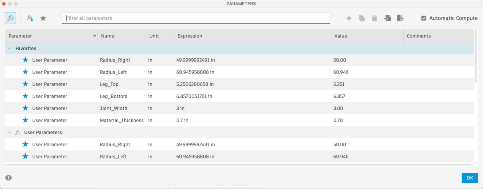Click Leg_Top name cell
The height and width of the screenshot is (189, 483).
109,84
